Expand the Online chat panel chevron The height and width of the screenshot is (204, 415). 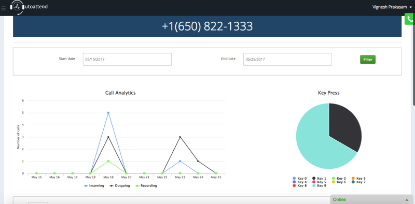(x=407, y=200)
